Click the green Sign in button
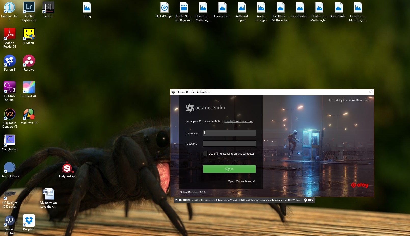The image size is (410, 236). (x=229, y=169)
